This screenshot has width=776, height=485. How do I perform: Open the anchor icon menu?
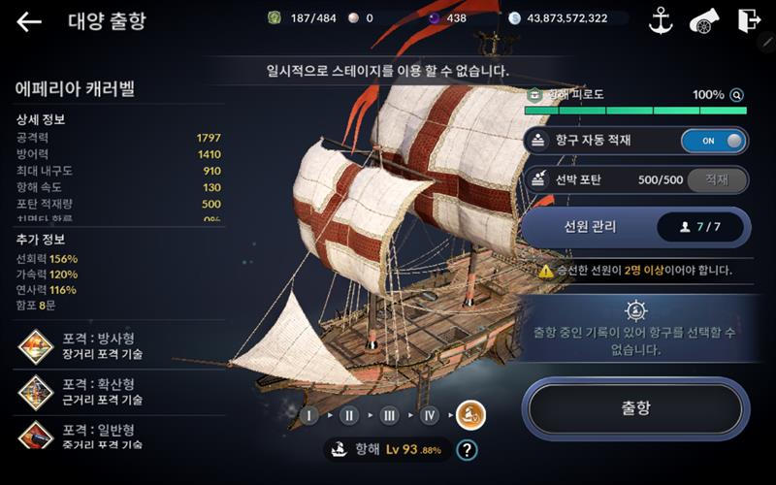661,20
